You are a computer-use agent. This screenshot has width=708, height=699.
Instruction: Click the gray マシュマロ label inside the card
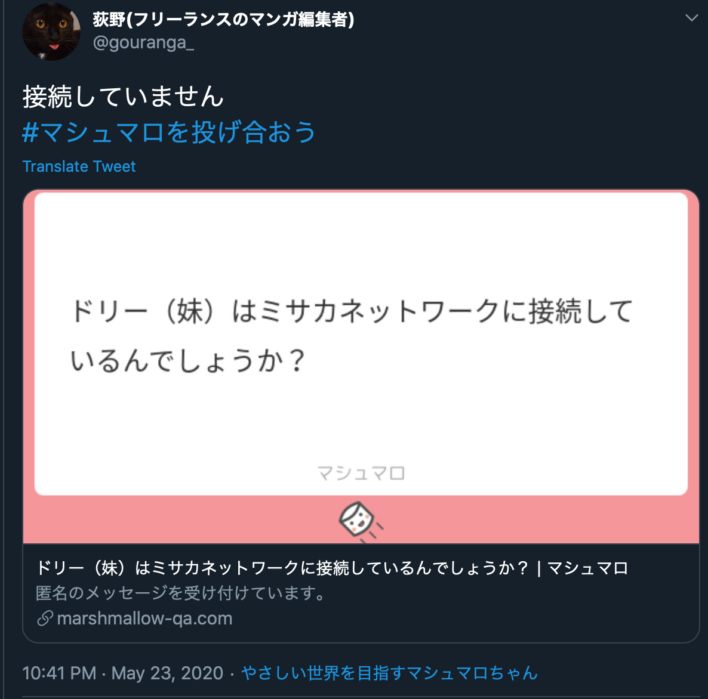tap(361, 473)
